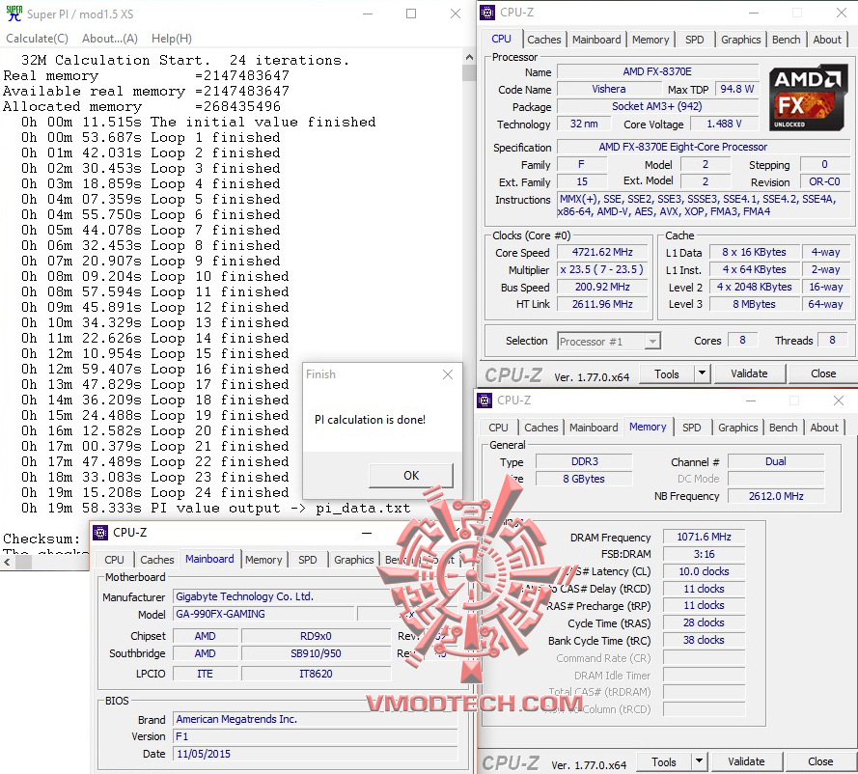858x774 pixels.
Task: Click the Core Voltage value 1.488 V
Action: [x=724, y=124]
